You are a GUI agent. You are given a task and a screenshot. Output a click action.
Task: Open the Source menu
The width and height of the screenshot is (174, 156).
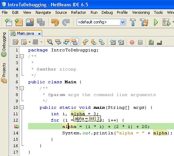click(x=61, y=12)
